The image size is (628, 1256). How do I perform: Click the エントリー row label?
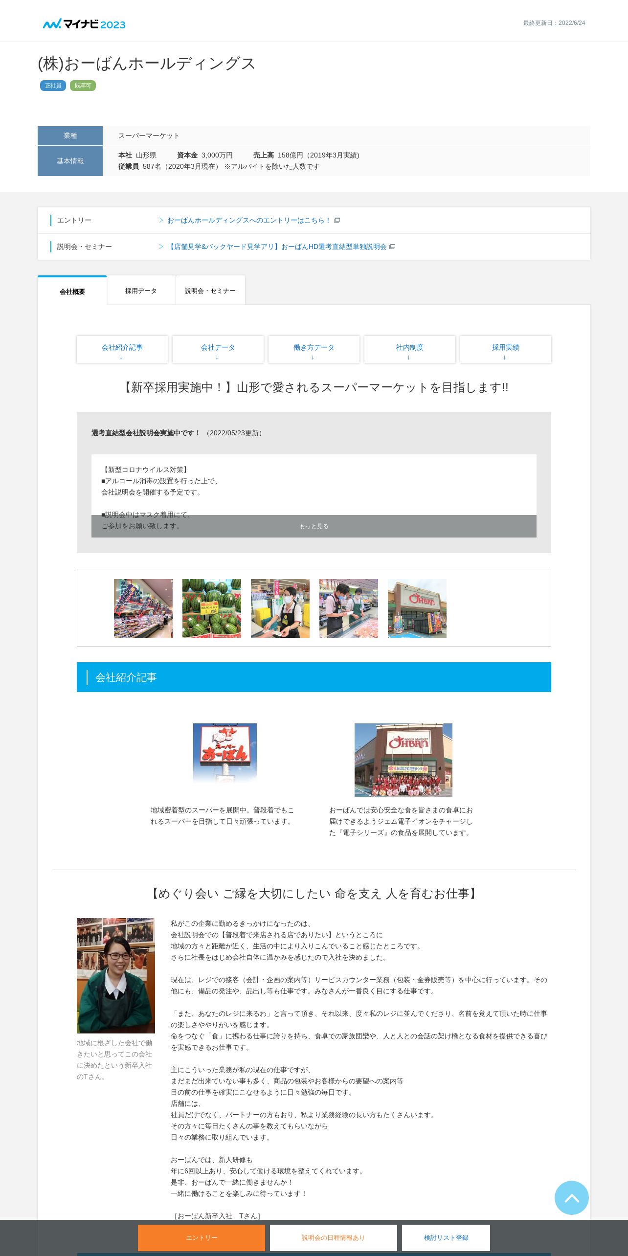[x=74, y=220]
